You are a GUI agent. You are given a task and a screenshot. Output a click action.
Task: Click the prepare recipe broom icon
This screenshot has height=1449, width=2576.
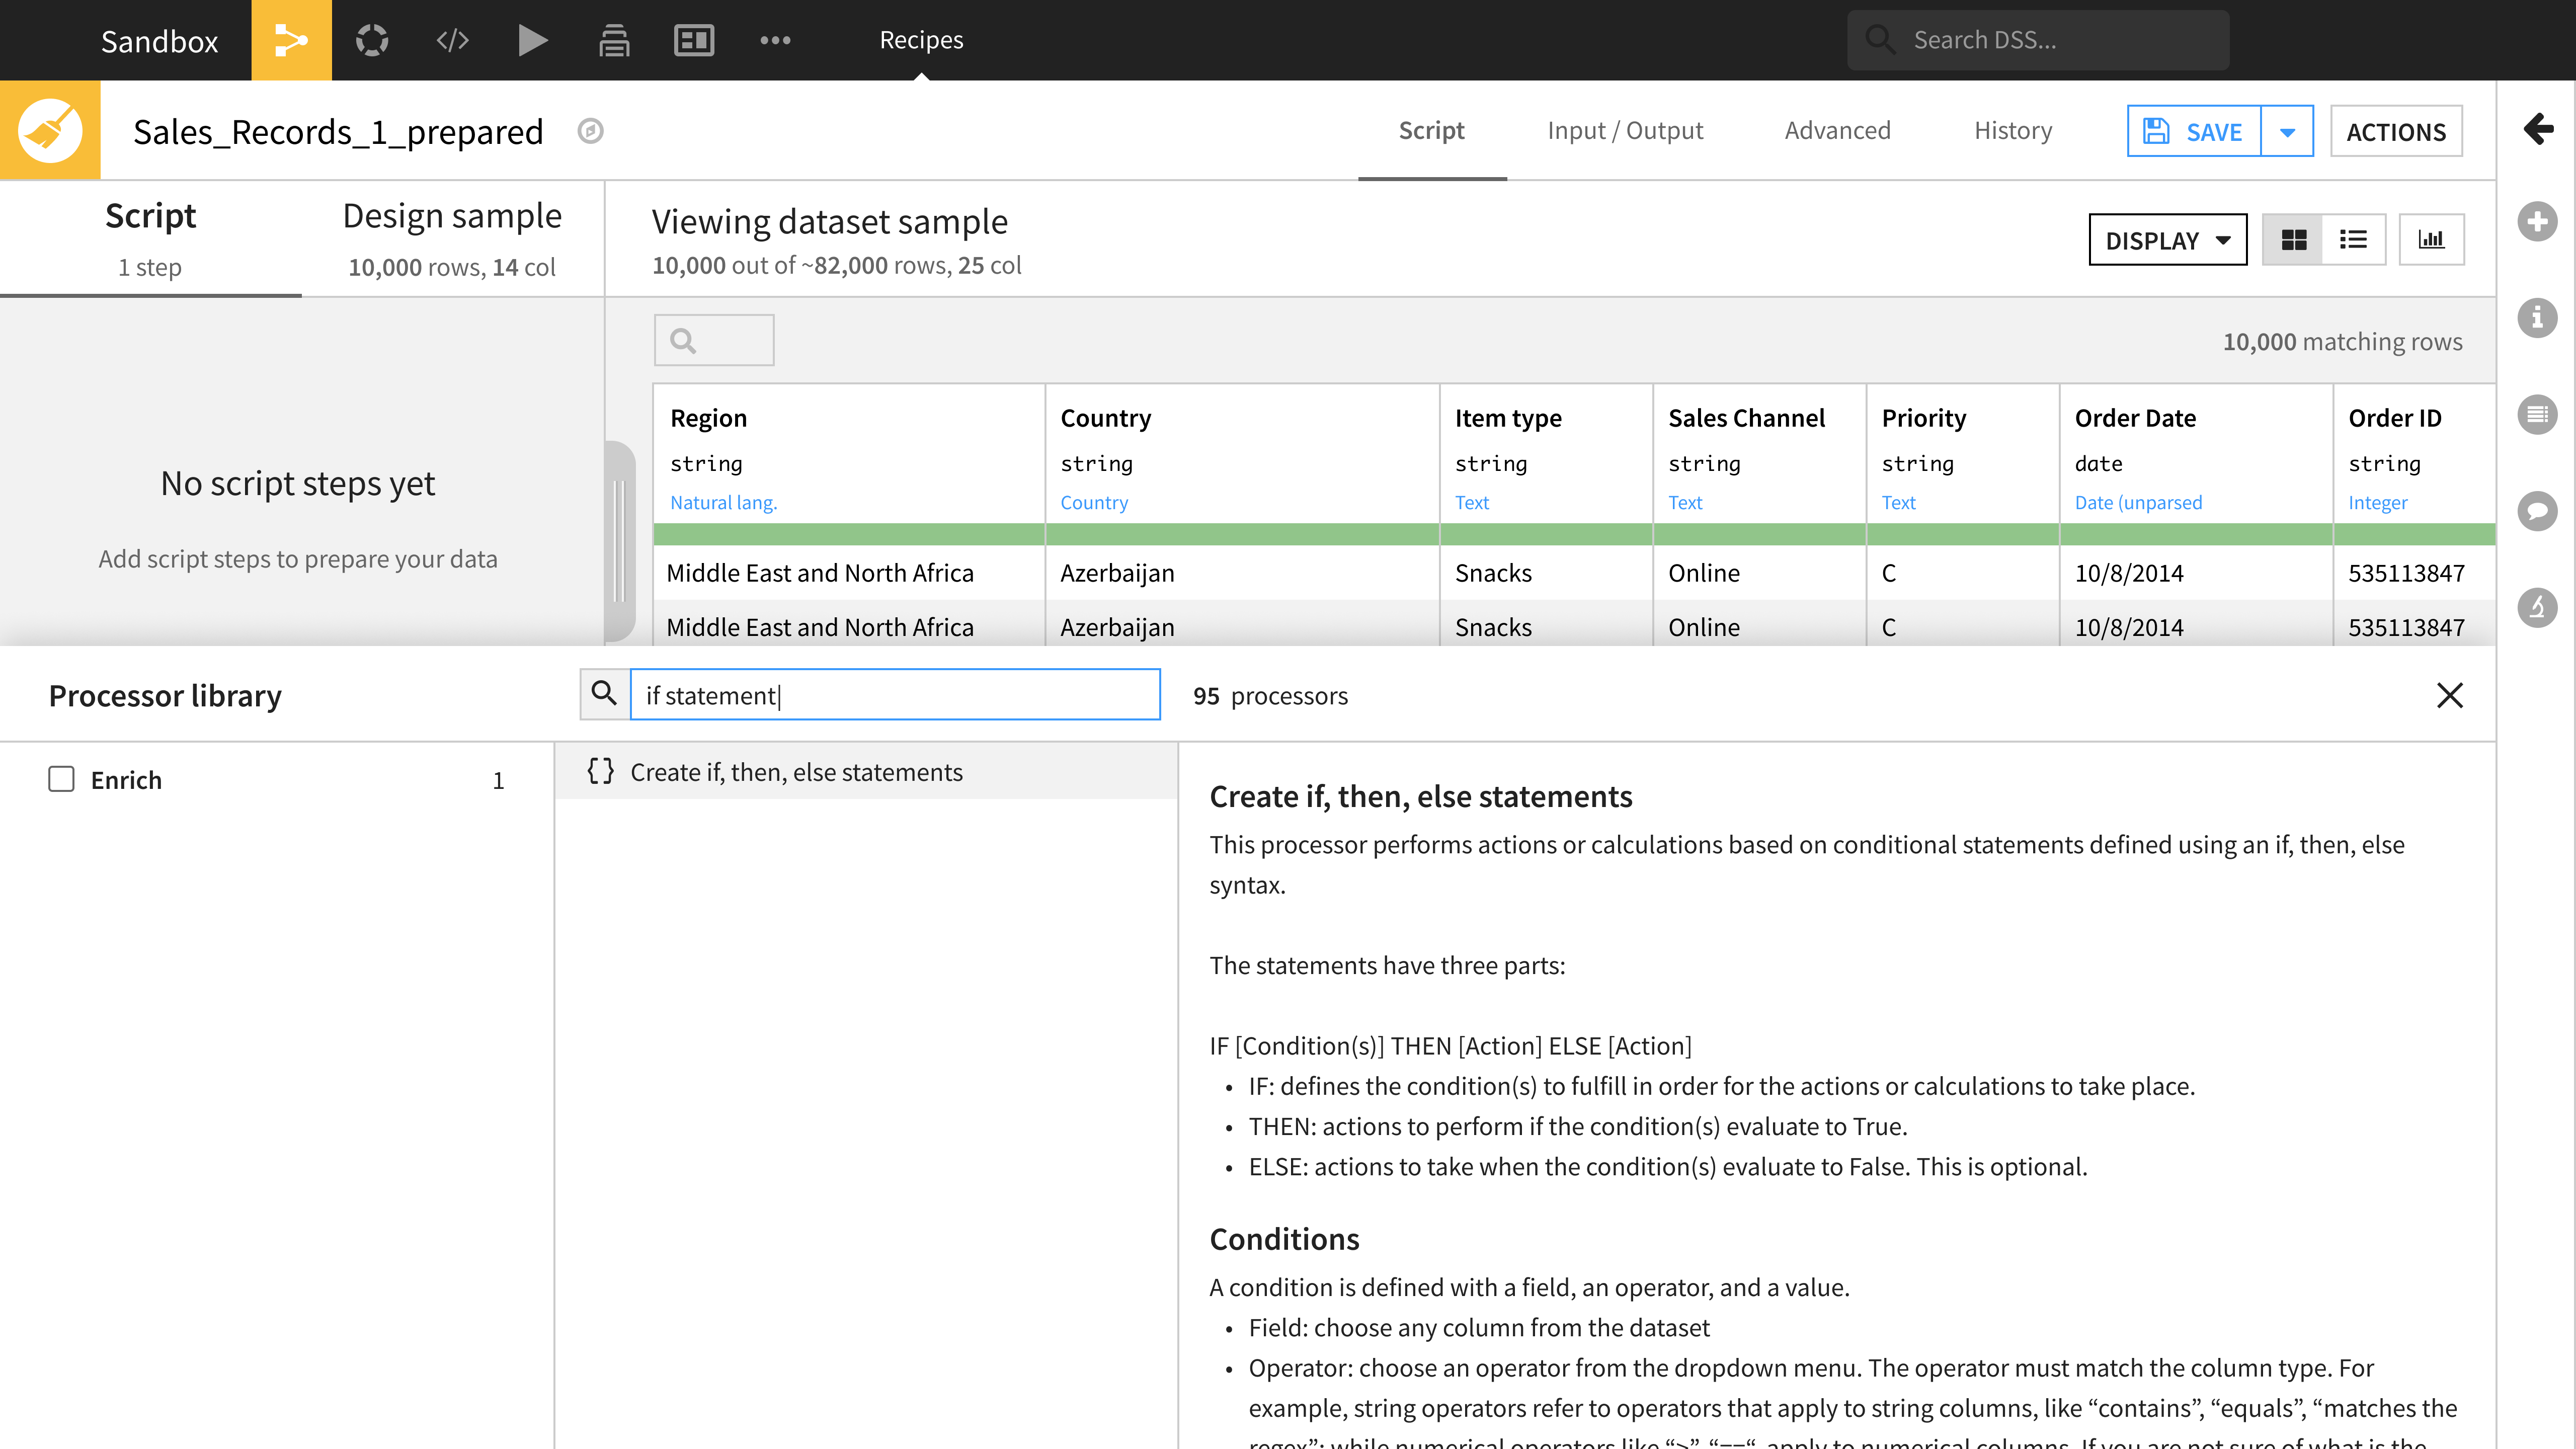click(x=50, y=130)
